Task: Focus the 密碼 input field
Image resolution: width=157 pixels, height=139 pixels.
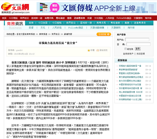Action: (x=138, y=44)
